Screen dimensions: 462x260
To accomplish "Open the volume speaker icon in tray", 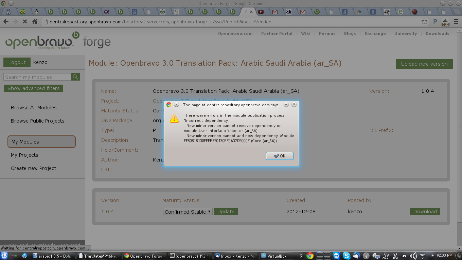I will (413, 256).
